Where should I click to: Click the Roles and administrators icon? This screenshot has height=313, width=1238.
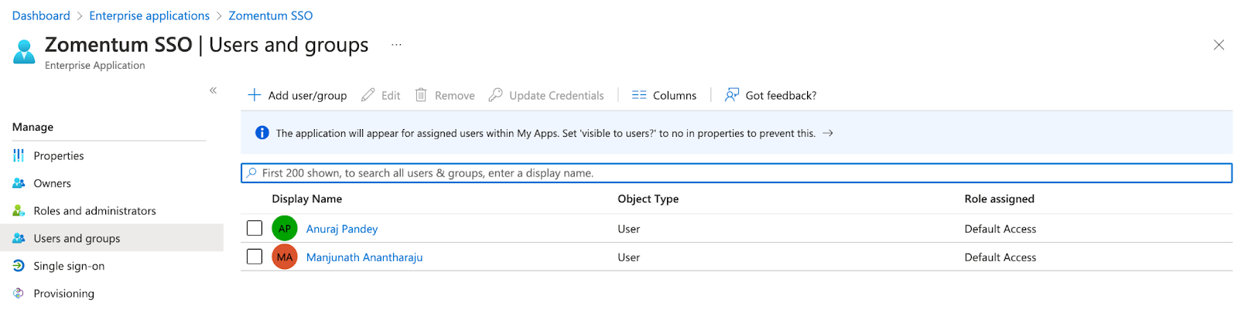click(x=19, y=210)
